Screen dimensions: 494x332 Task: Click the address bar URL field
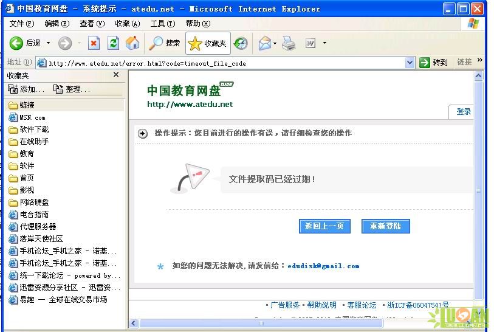tap(221, 63)
